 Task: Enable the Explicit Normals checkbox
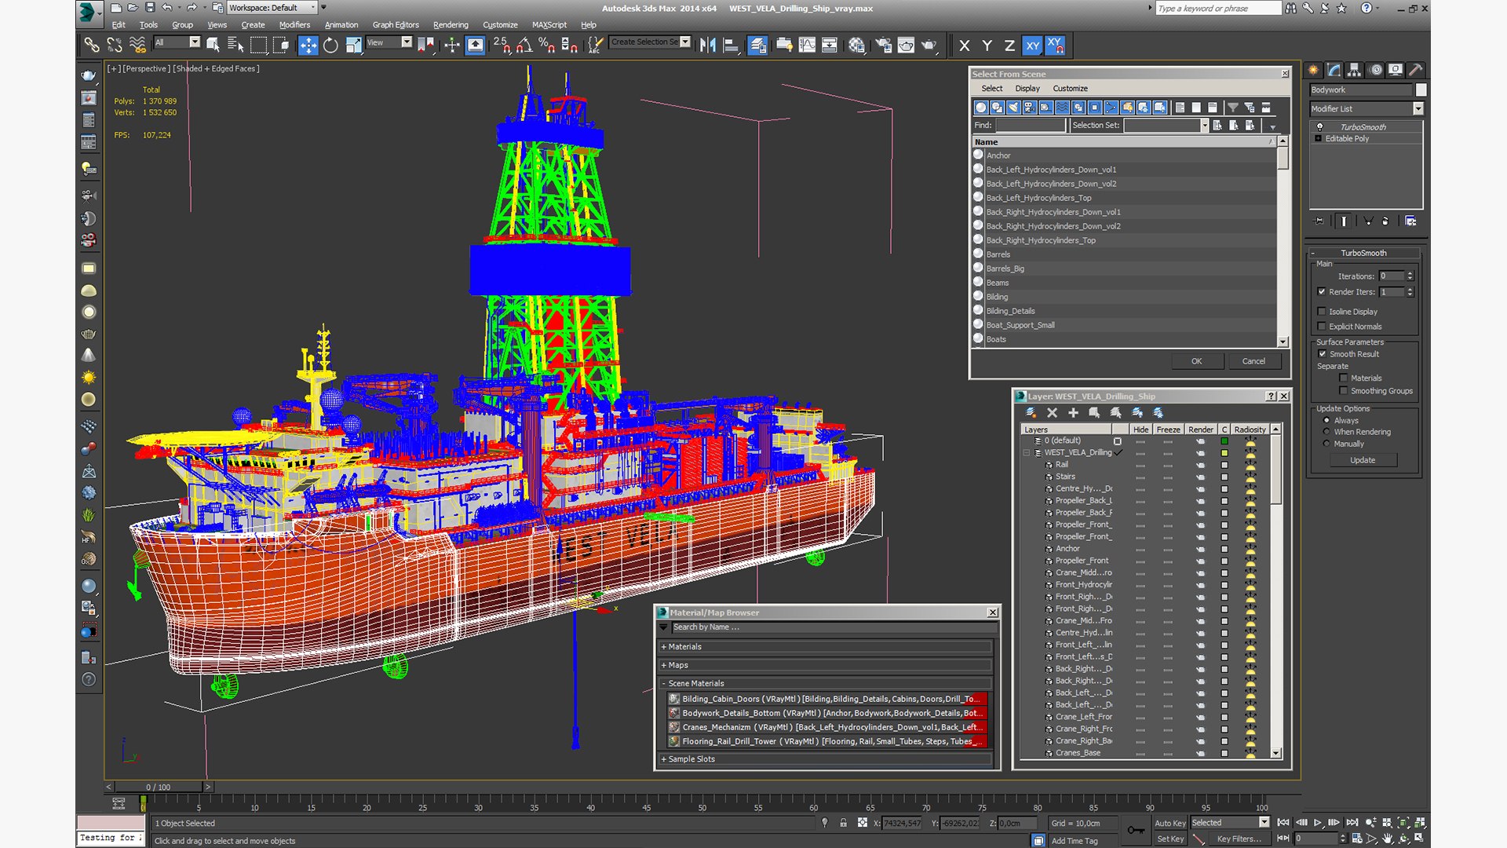coord(1322,326)
